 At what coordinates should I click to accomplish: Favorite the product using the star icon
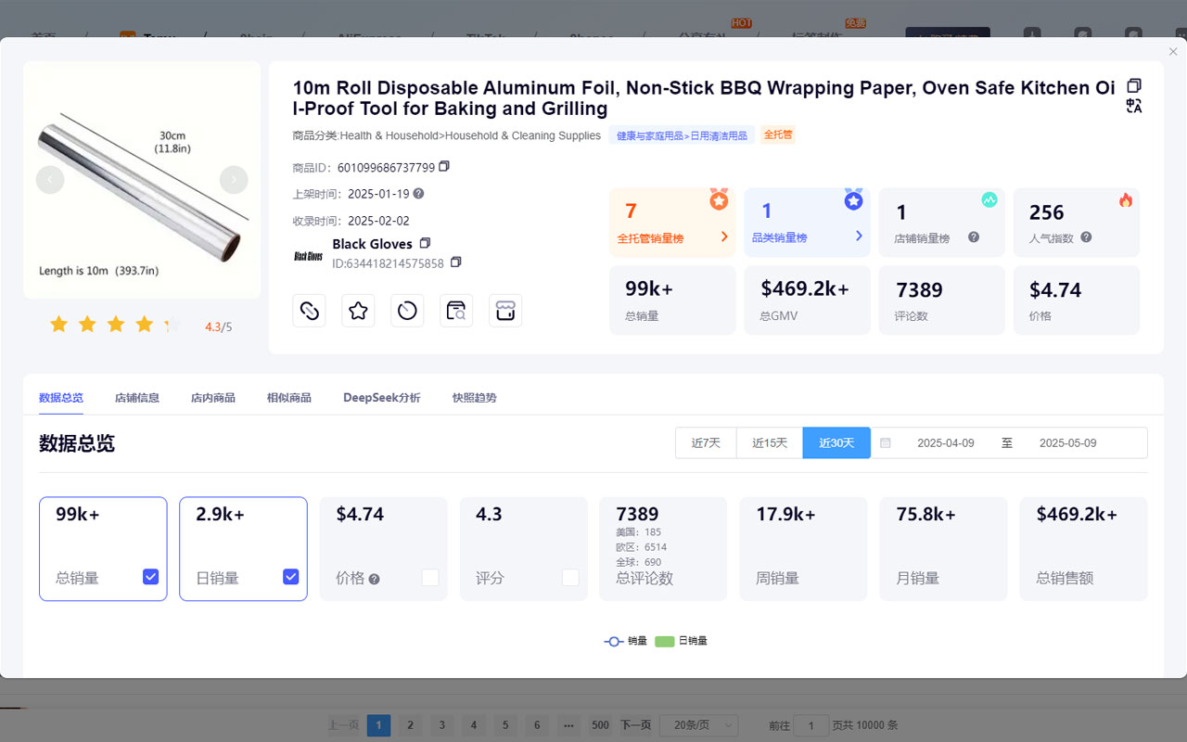358,311
